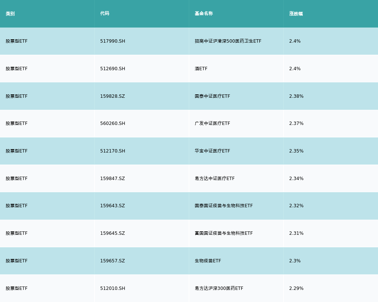Click 股票型ETF in the 159847.SZ row

pos(17,179)
